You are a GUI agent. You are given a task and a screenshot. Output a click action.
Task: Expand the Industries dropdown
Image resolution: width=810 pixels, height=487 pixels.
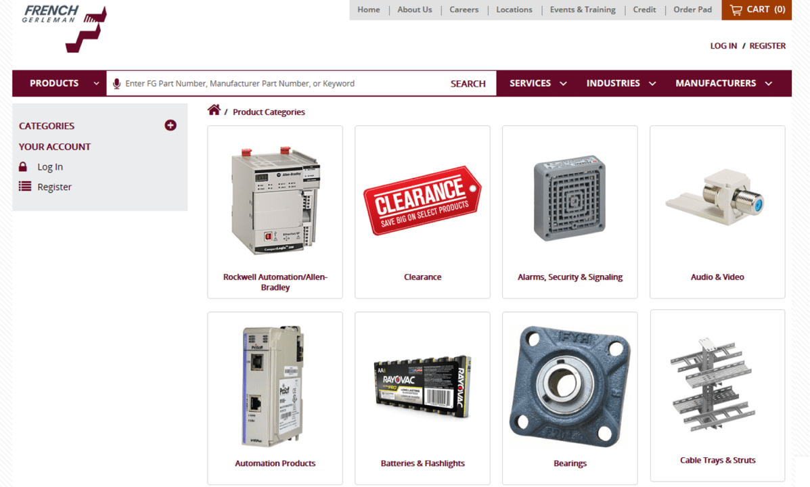click(x=621, y=83)
